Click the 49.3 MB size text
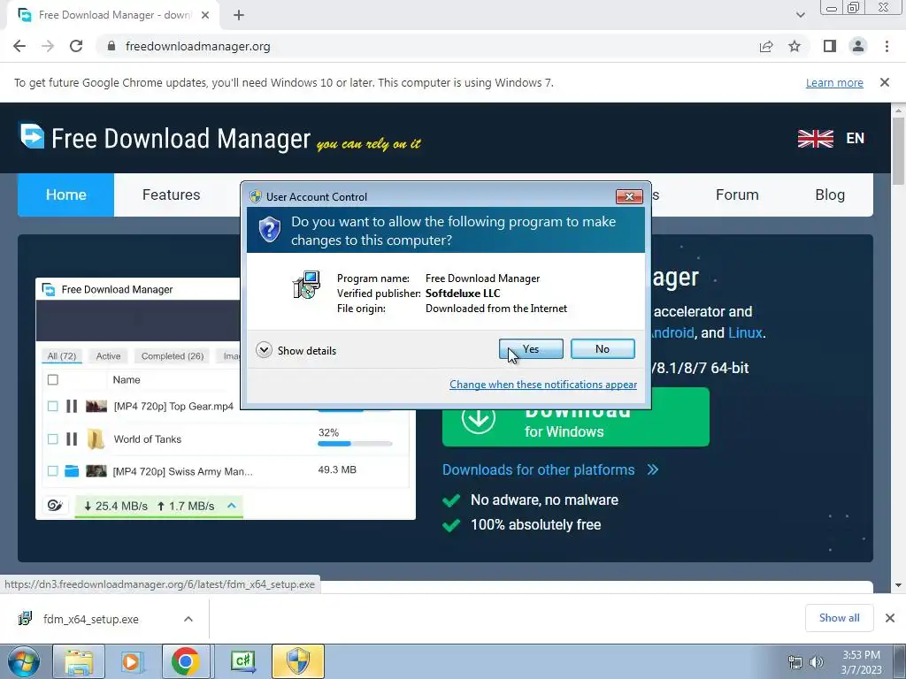The height and width of the screenshot is (679, 906). (x=337, y=469)
